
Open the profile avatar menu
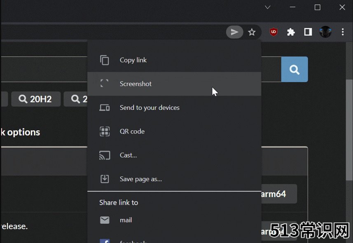coord(325,32)
